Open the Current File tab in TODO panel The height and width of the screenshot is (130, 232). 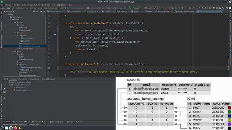(22, 79)
